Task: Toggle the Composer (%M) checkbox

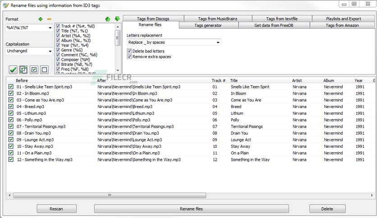Action: [x=58, y=59]
